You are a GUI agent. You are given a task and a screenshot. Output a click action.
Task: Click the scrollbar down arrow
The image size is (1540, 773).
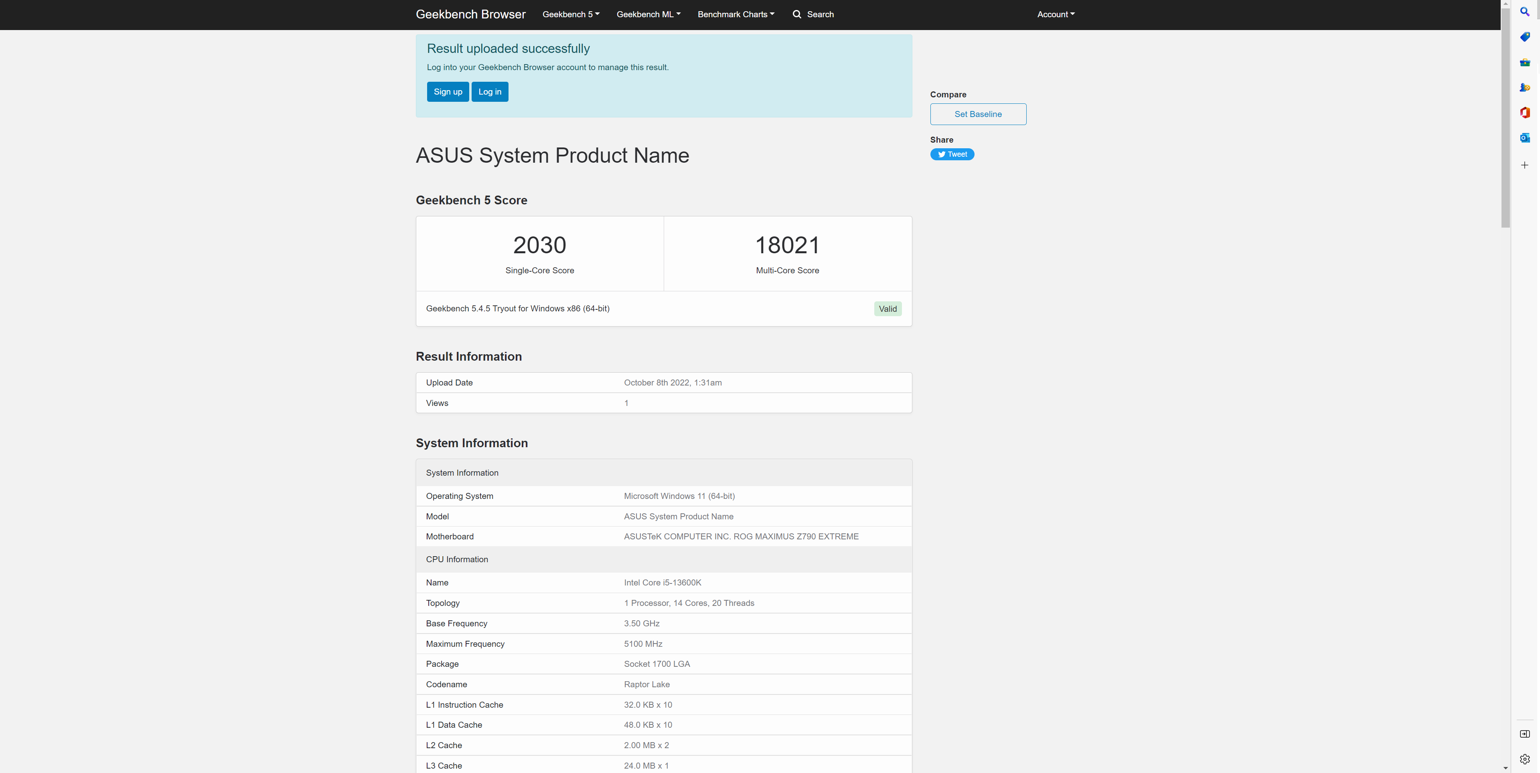pos(1506,768)
